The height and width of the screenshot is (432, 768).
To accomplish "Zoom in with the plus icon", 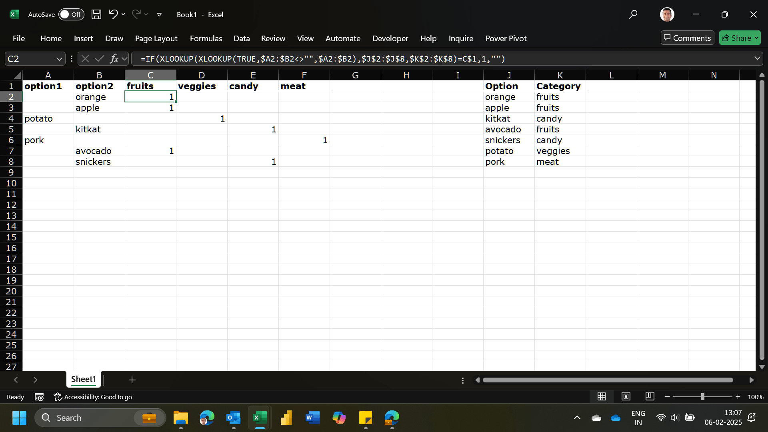I will (738, 397).
